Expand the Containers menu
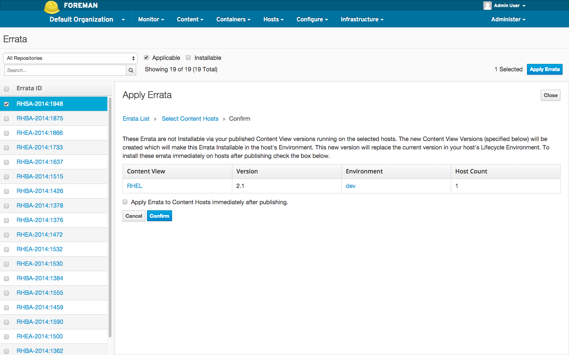Viewport: 569px width, 355px height. click(233, 19)
